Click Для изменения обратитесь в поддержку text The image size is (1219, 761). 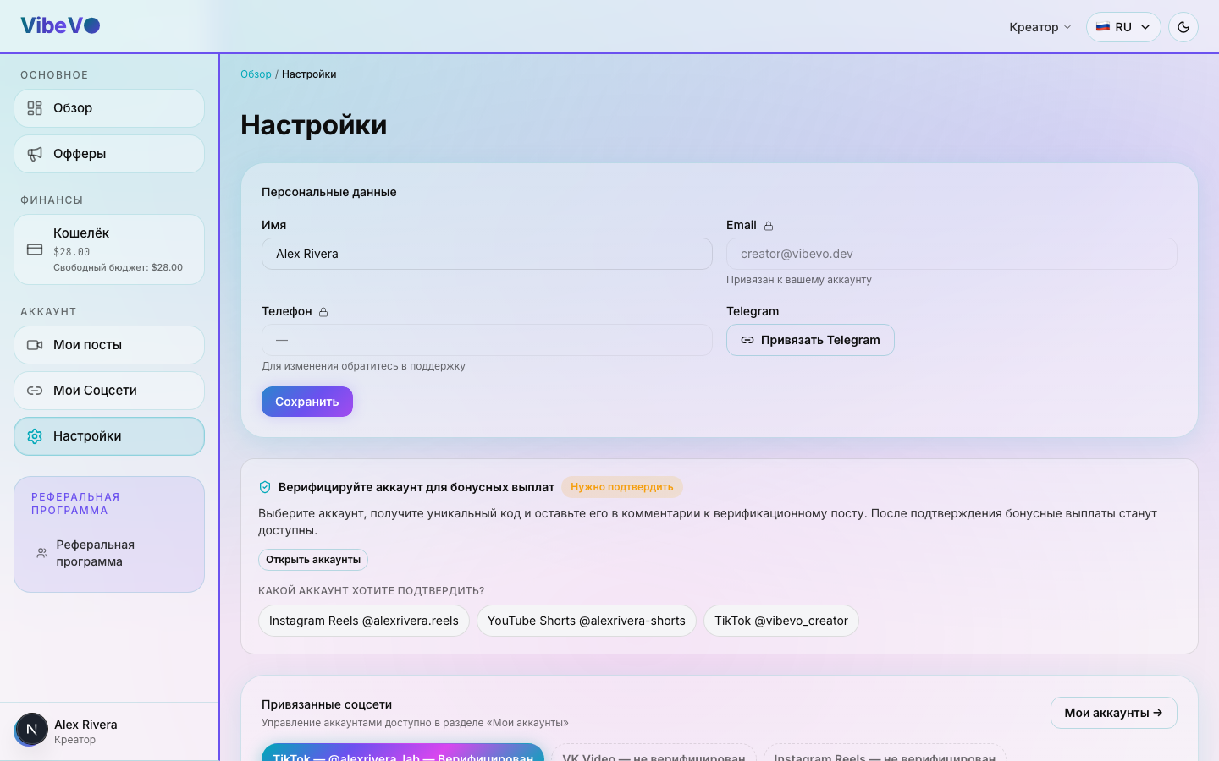[x=363, y=366]
